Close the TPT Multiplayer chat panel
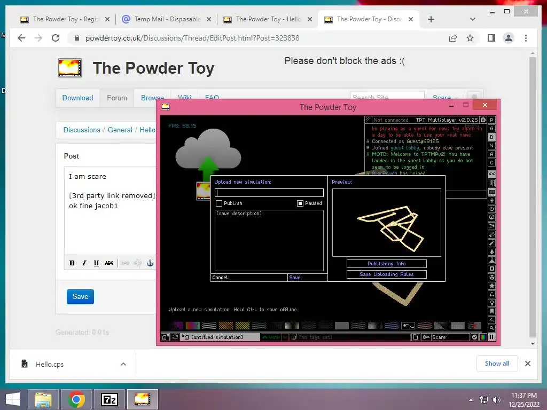Viewport: 547px width, 410px height. [x=483, y=120]
